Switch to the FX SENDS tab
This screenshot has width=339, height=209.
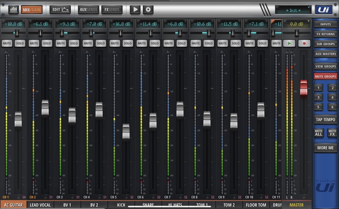pos(112,9)
